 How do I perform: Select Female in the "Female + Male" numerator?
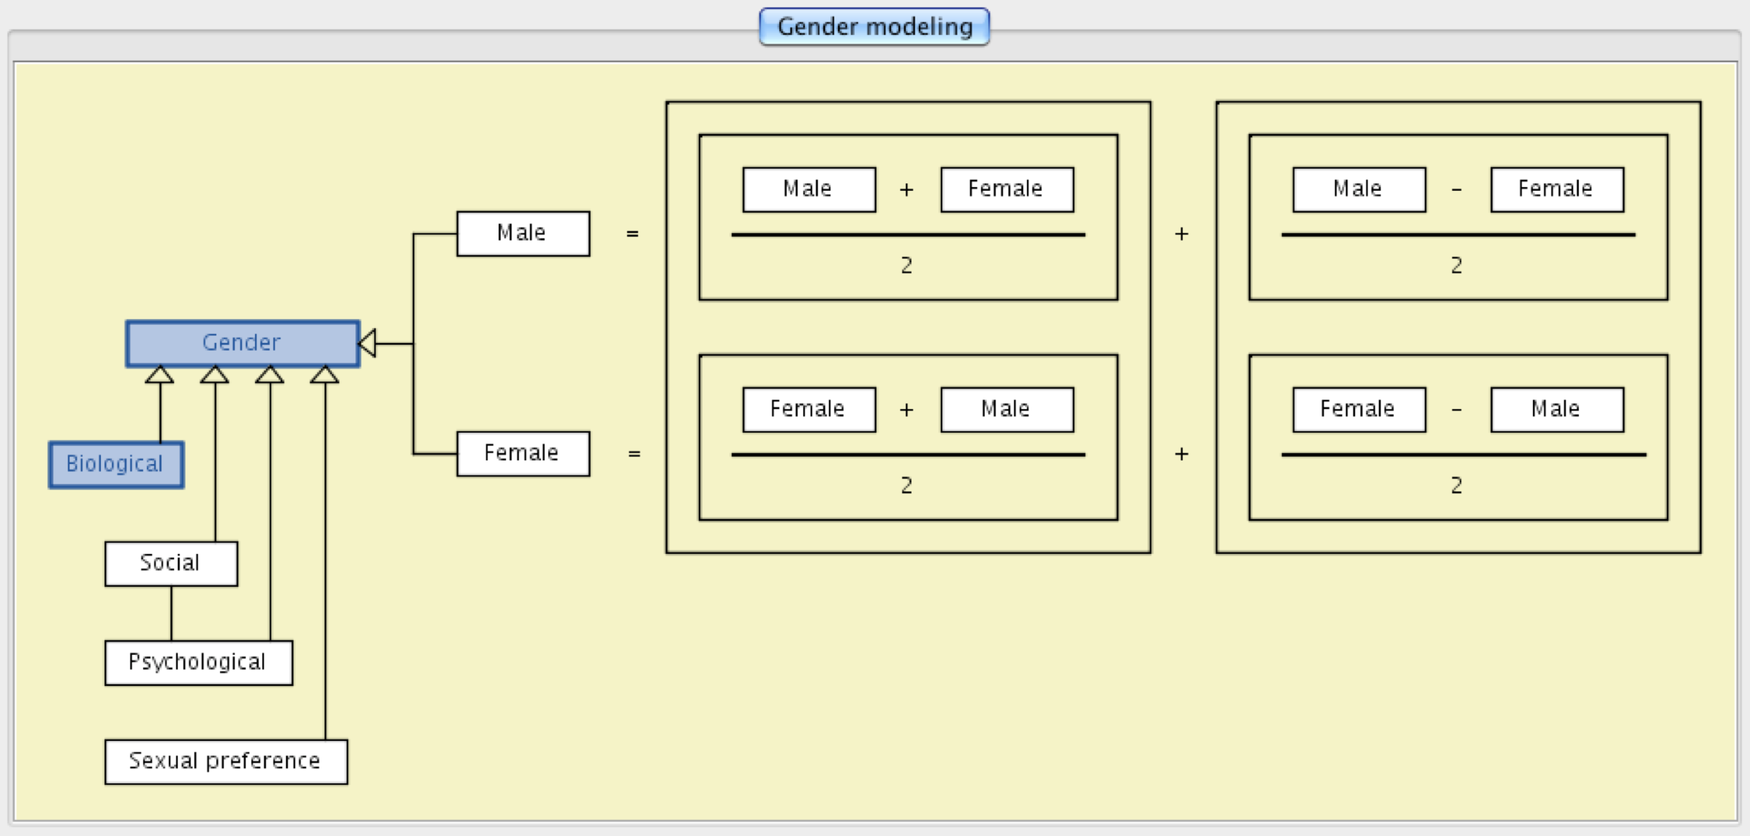pos(808,409)
